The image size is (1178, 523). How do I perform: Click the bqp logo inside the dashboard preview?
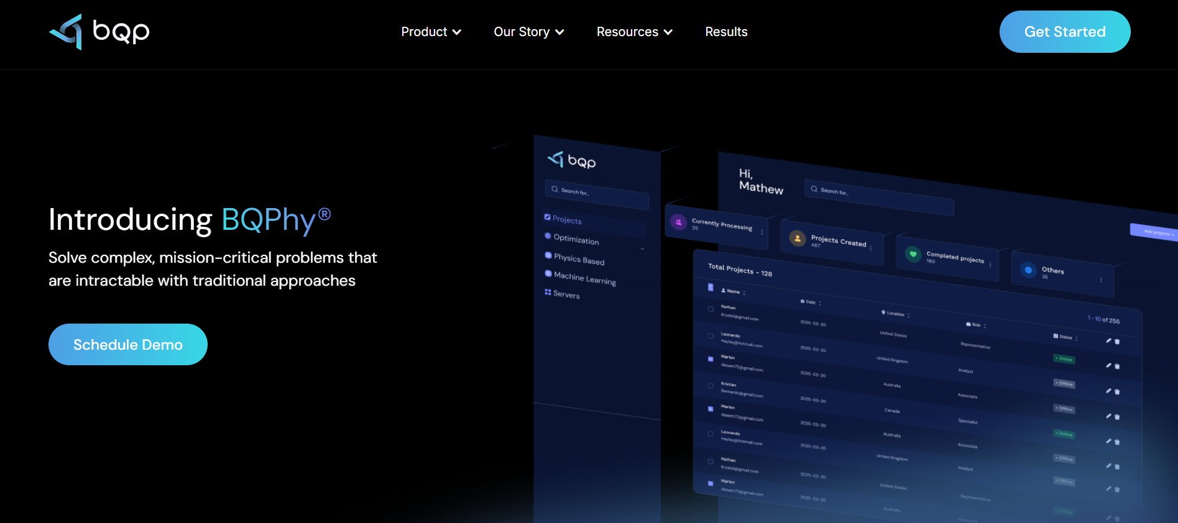[571, 160]
